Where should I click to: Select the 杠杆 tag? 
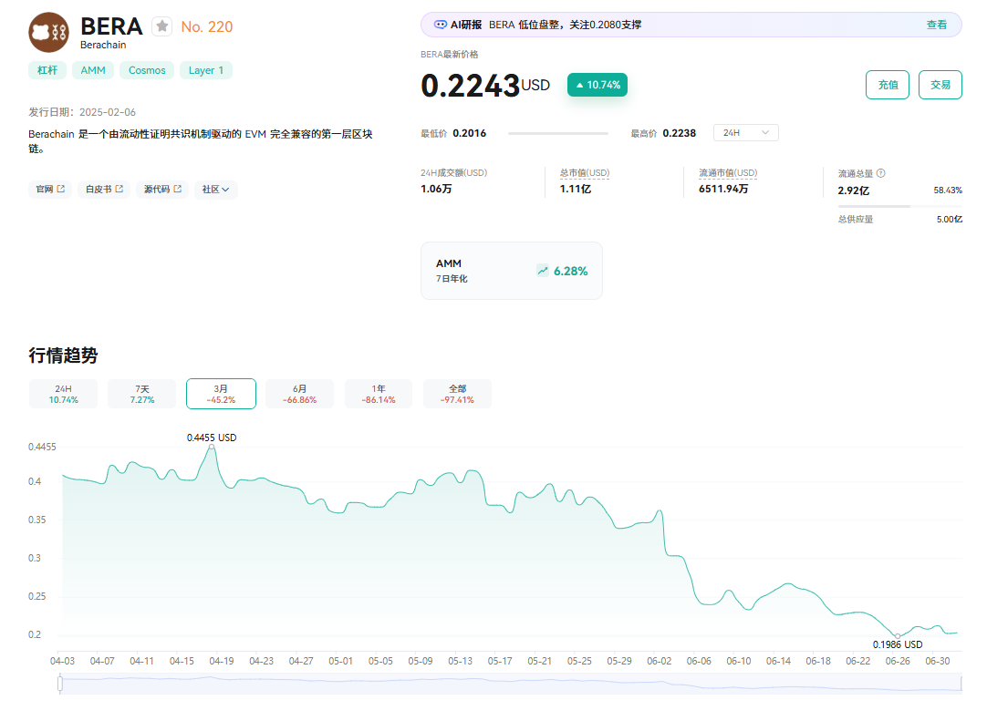tap(47, 70)
